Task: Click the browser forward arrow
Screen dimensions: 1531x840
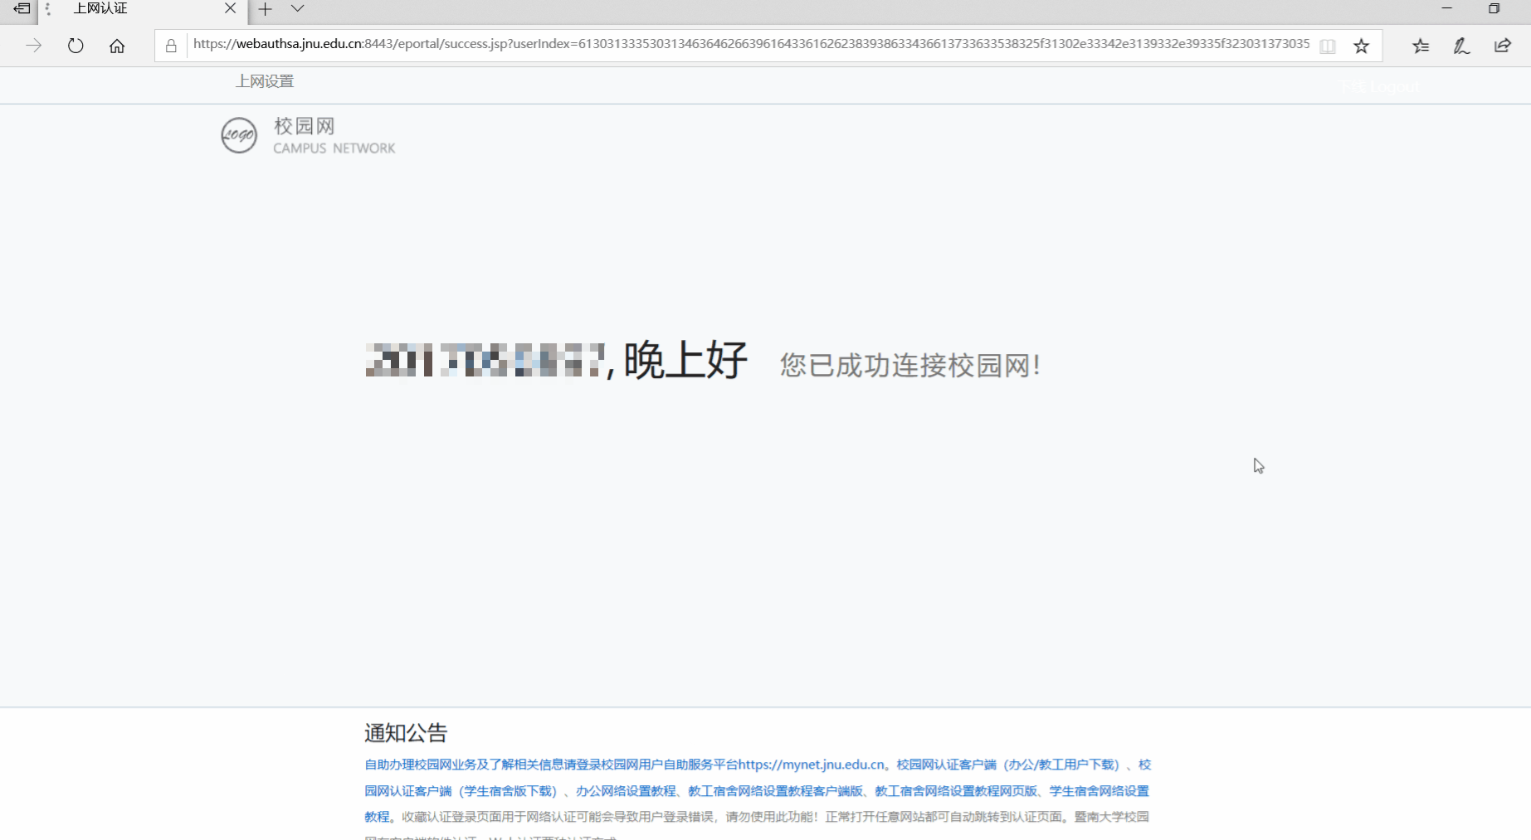Action: click(33, 46)
